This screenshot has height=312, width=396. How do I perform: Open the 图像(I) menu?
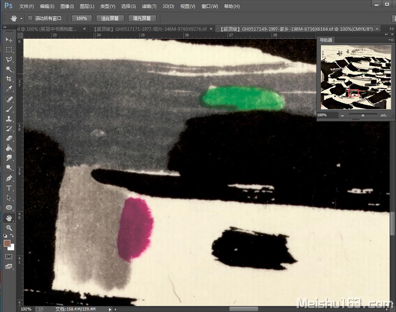(x=67, y=6)
